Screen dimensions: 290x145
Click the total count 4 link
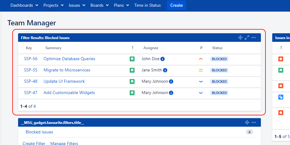pos(35,106)
